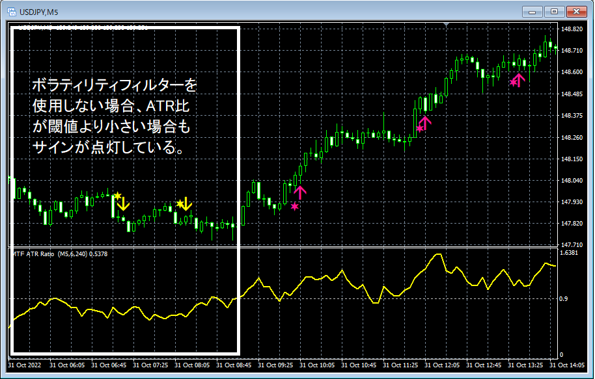
Task: Click the USDJPY,M5 window title text
Action: pos(38,12)
